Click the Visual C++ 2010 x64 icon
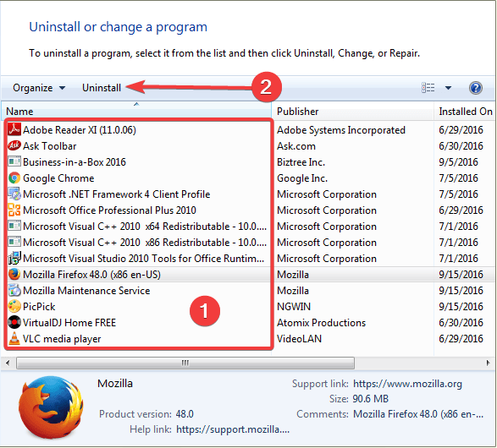Viewport: 497px width, 448px height. [14, 226]
